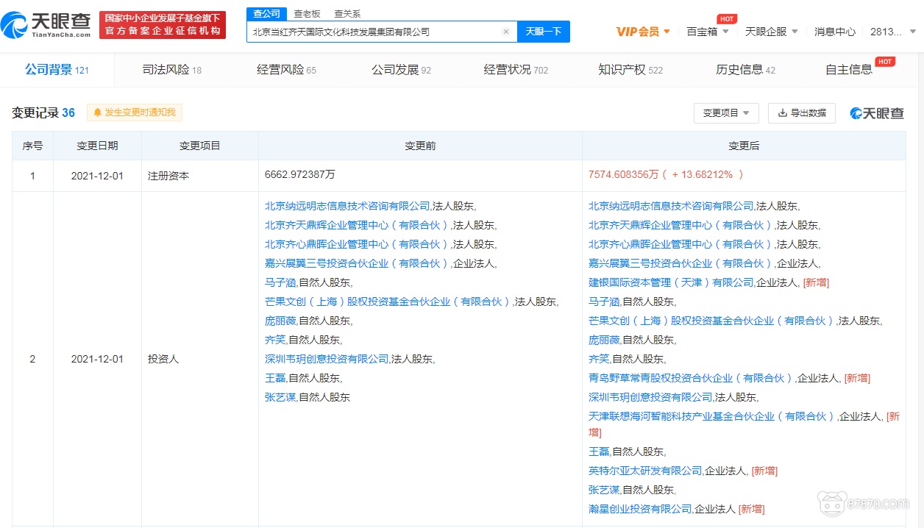Image resolution: width=924 pixels, height=528 pixels.
Task: Open the account dropdown by 2813...
Action: pyautogui.click(x=893, y=32)
